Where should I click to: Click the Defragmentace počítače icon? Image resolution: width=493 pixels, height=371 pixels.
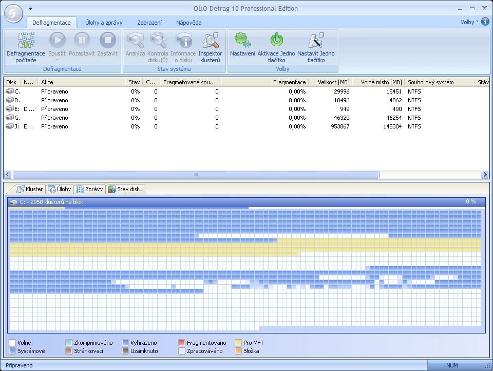(x=26, y=40)
